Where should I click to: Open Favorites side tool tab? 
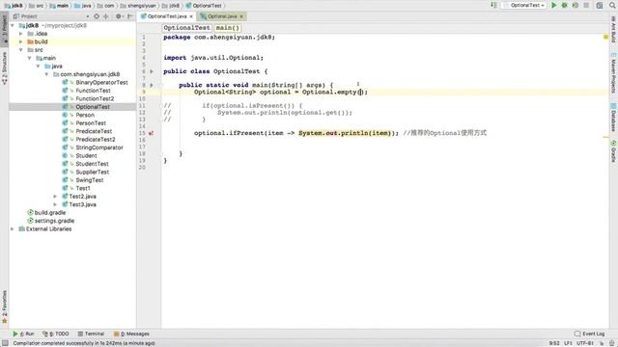4,307
